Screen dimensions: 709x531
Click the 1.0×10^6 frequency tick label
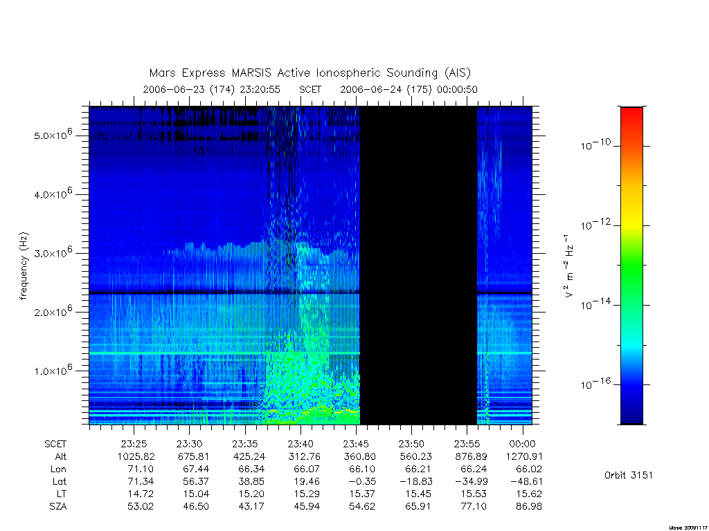[53, 370]
